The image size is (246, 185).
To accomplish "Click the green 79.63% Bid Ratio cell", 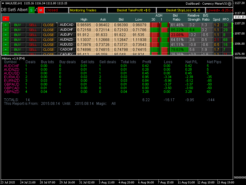I will pyautogui.click(x=179, y=50).
